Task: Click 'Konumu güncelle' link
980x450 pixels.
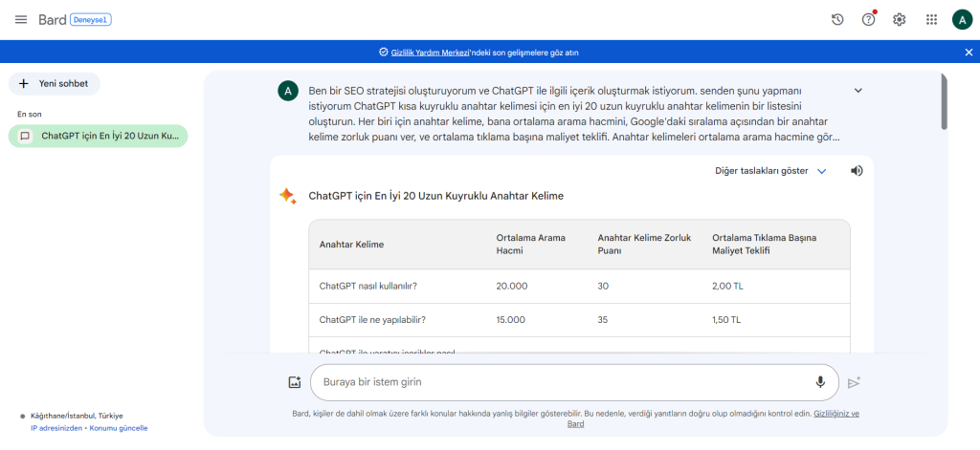Action: pyautogui.click(x=119, y=428)
